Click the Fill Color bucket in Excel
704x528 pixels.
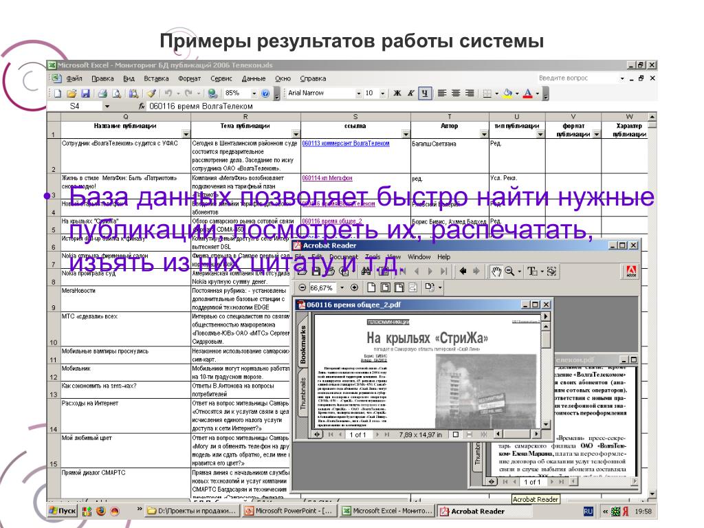click(508, 93)
